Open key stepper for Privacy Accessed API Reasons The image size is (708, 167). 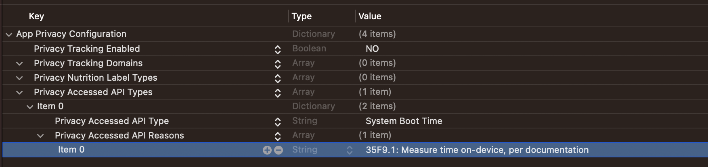(277, 136)
